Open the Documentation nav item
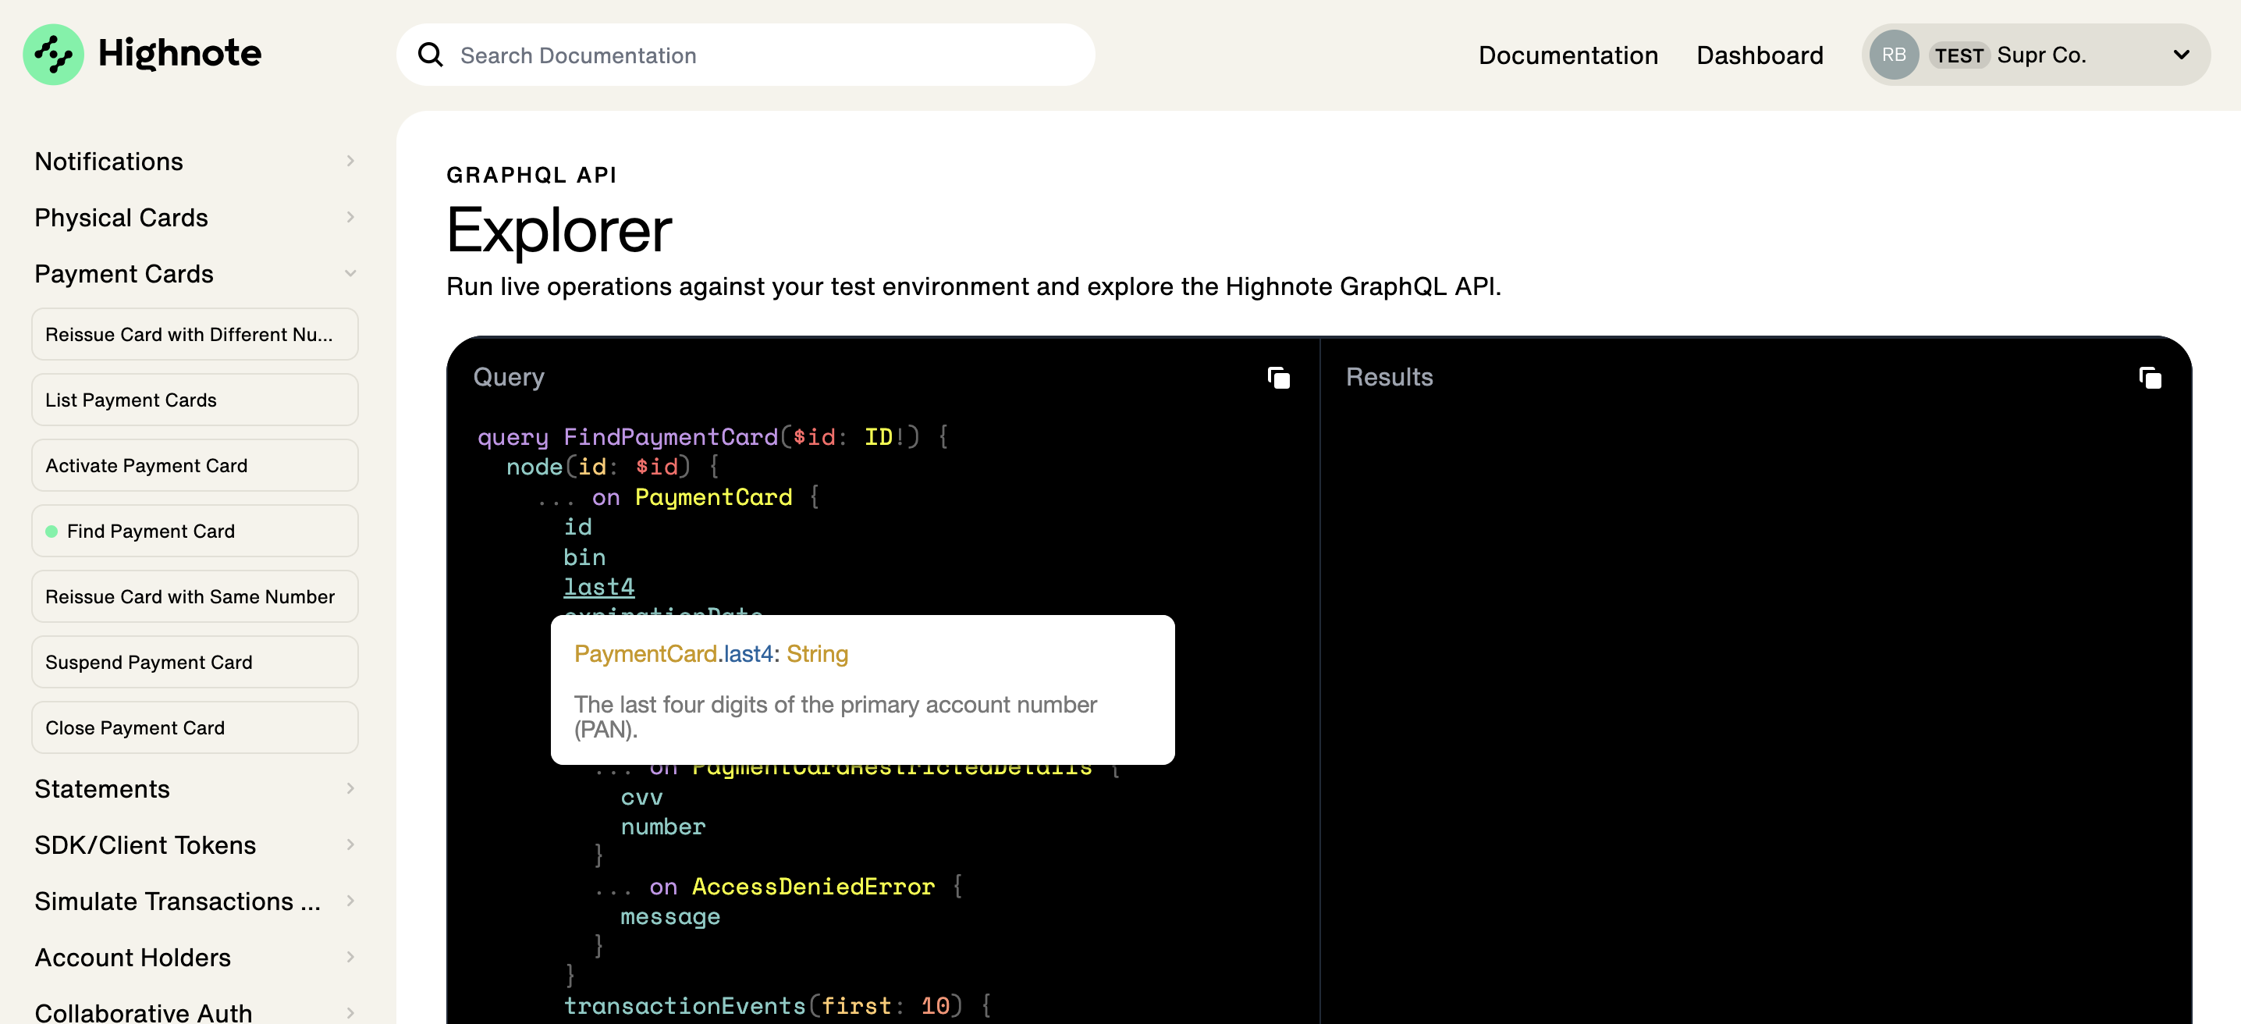The image size is (2241, 1024). [1568, 55]
